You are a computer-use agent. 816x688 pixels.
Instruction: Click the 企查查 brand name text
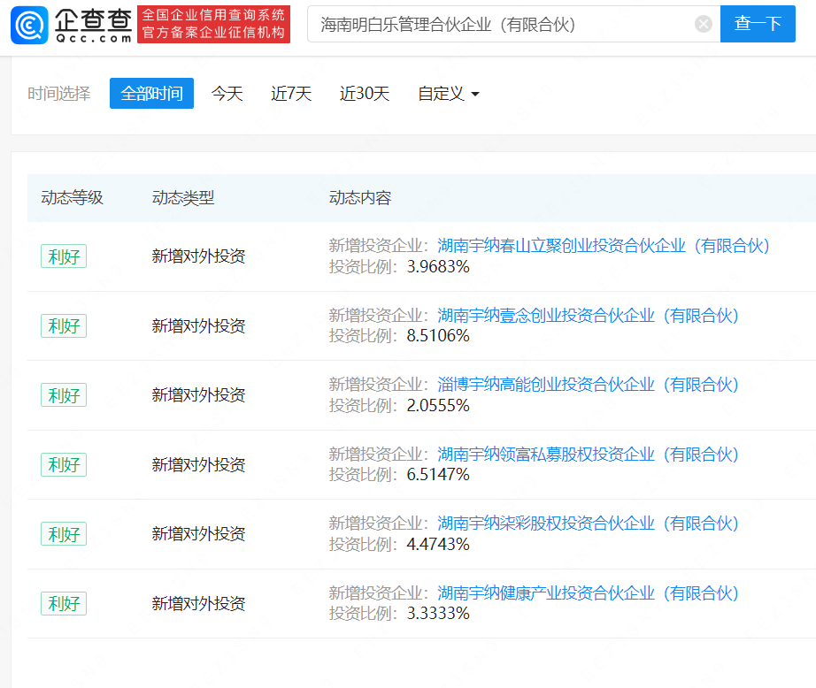click(x=93, y=20)
